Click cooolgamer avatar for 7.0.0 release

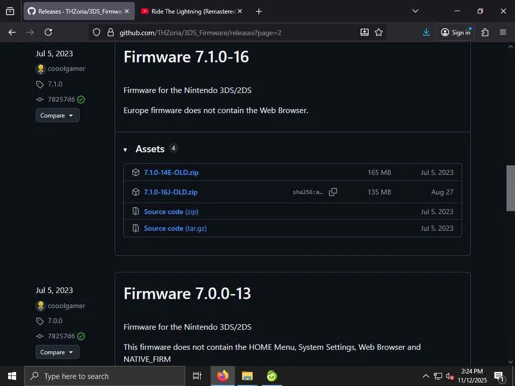tap(40, 306)
